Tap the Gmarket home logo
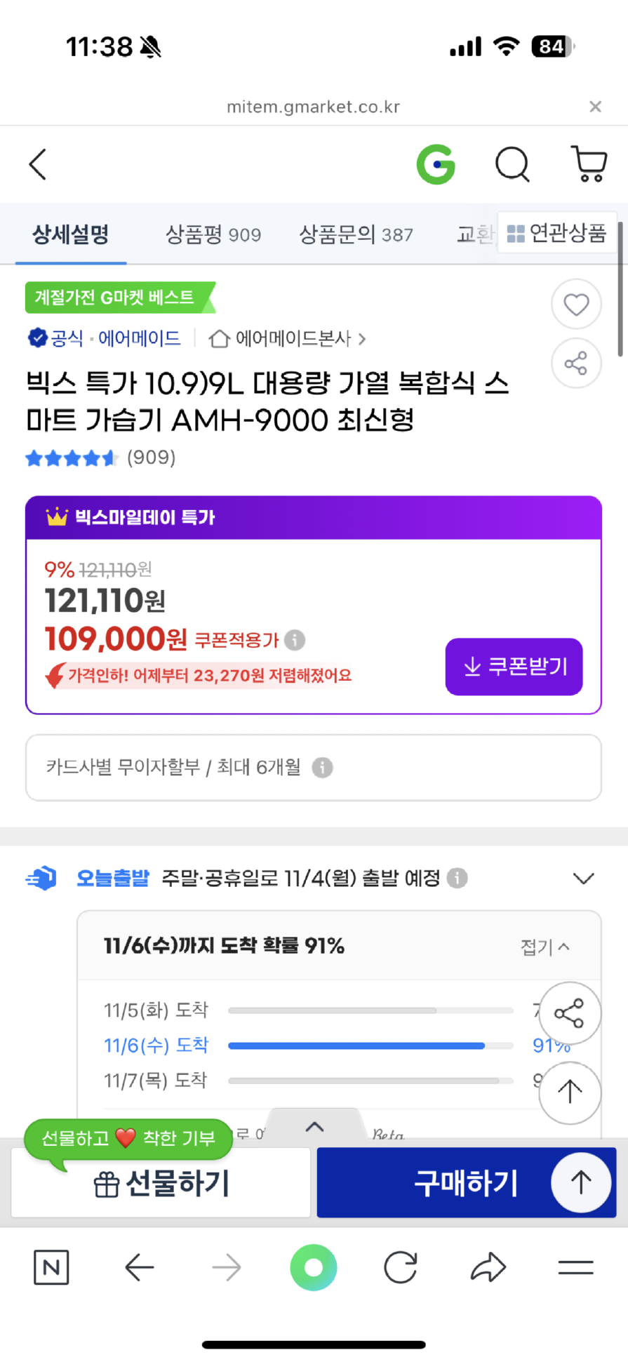 pos(436,165)
